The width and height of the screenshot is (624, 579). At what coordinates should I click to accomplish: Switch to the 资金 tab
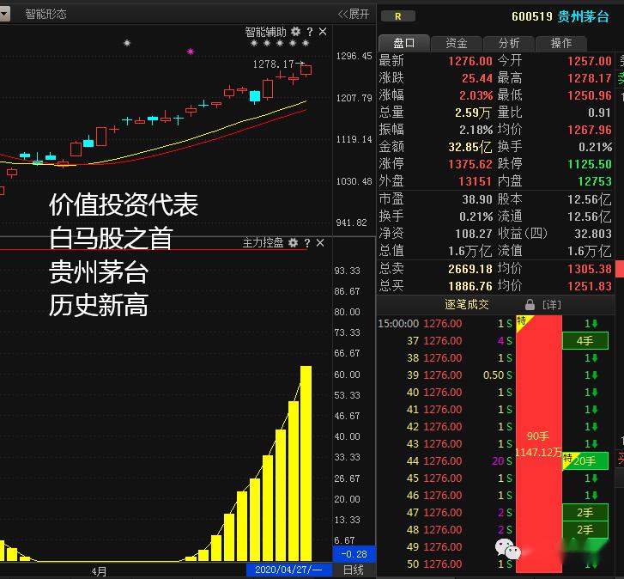pyautogui.click(x=457, y=43)
